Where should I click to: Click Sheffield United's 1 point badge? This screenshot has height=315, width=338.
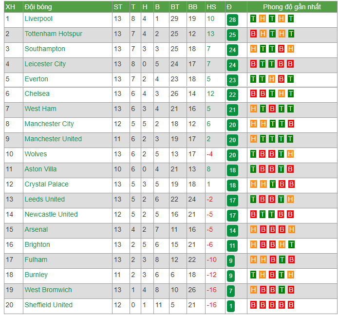point(231,306)
